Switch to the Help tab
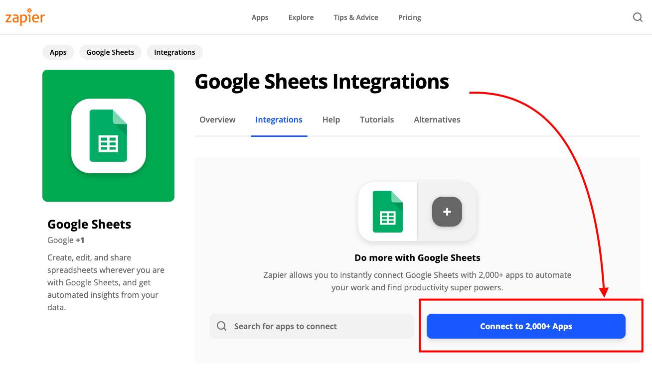The height and width of the screenshot is (369, 652). (x=331, y=120)
